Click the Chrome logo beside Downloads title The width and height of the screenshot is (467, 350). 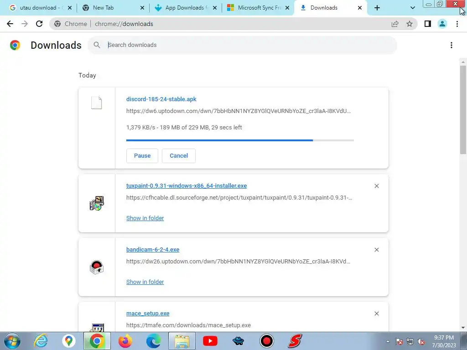pos(15,45)
